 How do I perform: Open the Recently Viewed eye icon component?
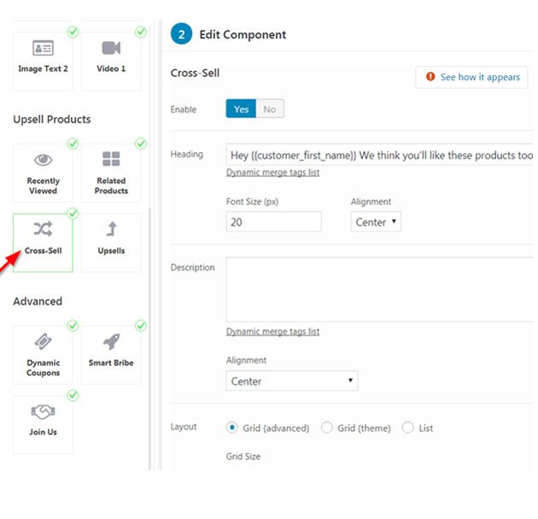[x=43, y=160]
